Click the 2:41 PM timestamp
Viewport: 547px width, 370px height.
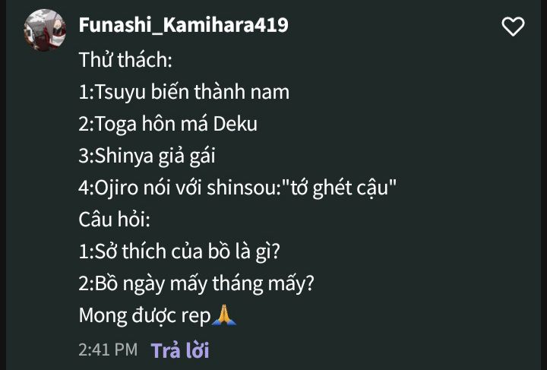[108, 349]
